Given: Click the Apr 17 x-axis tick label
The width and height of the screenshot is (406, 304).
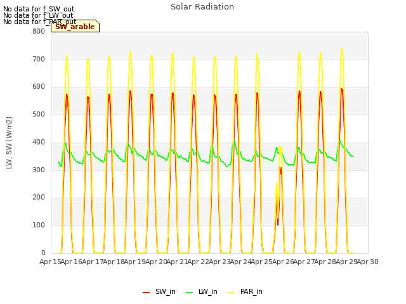Looking at the screenshot, I should 93,262.
